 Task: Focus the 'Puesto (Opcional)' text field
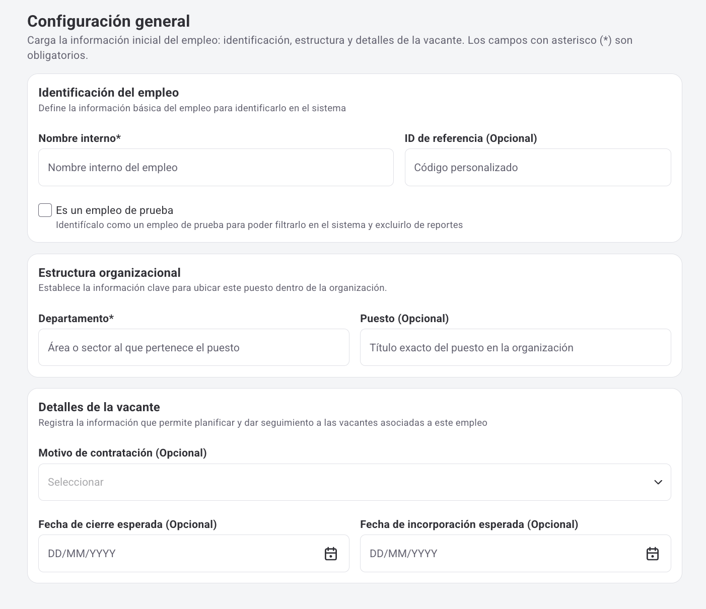pyautogui.click(x=515, y=347)
